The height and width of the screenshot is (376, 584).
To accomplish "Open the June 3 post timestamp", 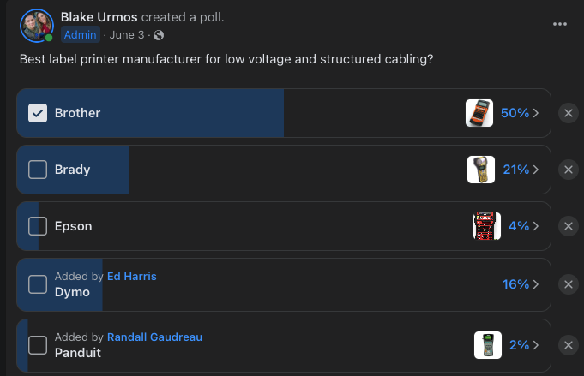I will [x=126, y=35].
